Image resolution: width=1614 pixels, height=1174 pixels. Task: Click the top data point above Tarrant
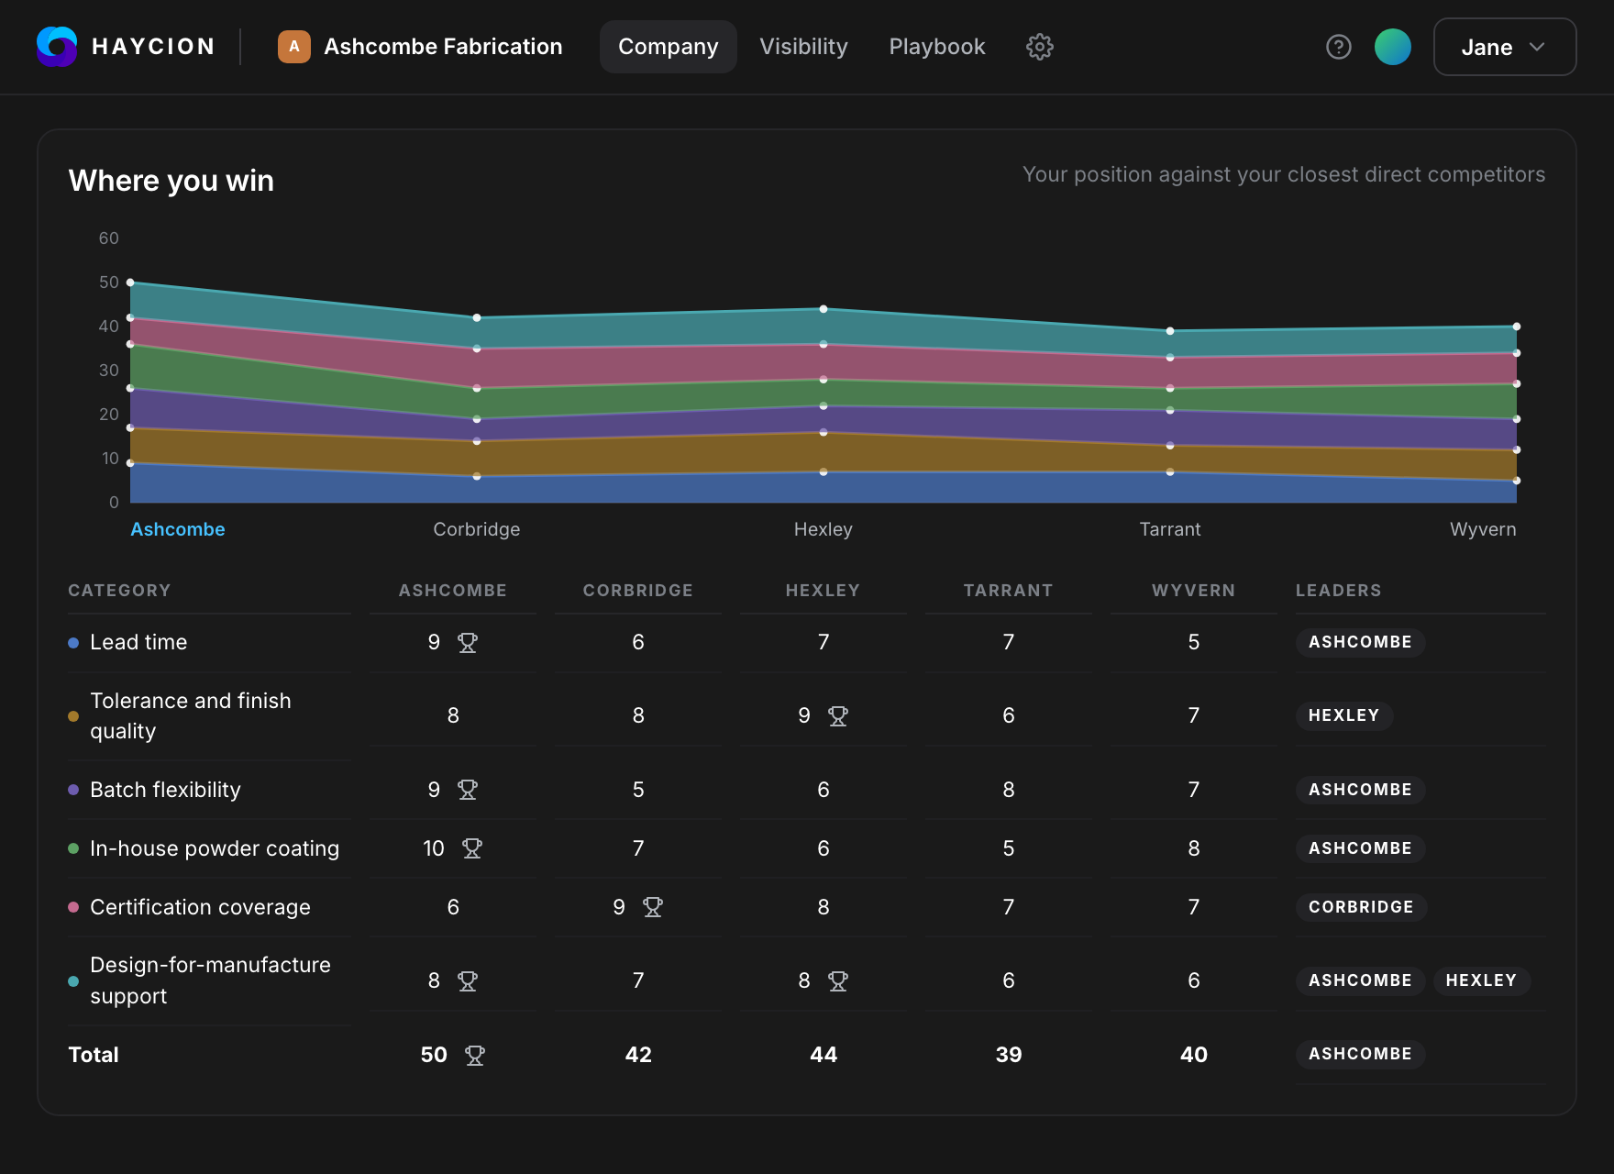point(1170,331)
